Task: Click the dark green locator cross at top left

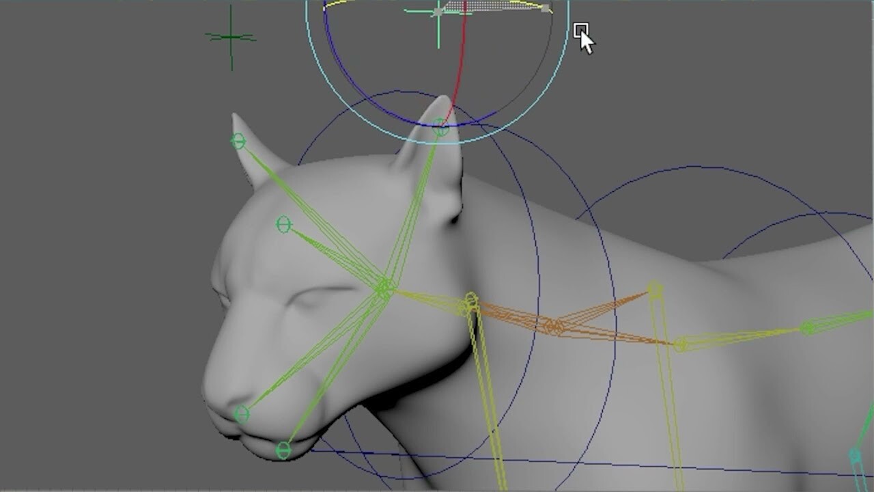Action: point(232,38)
